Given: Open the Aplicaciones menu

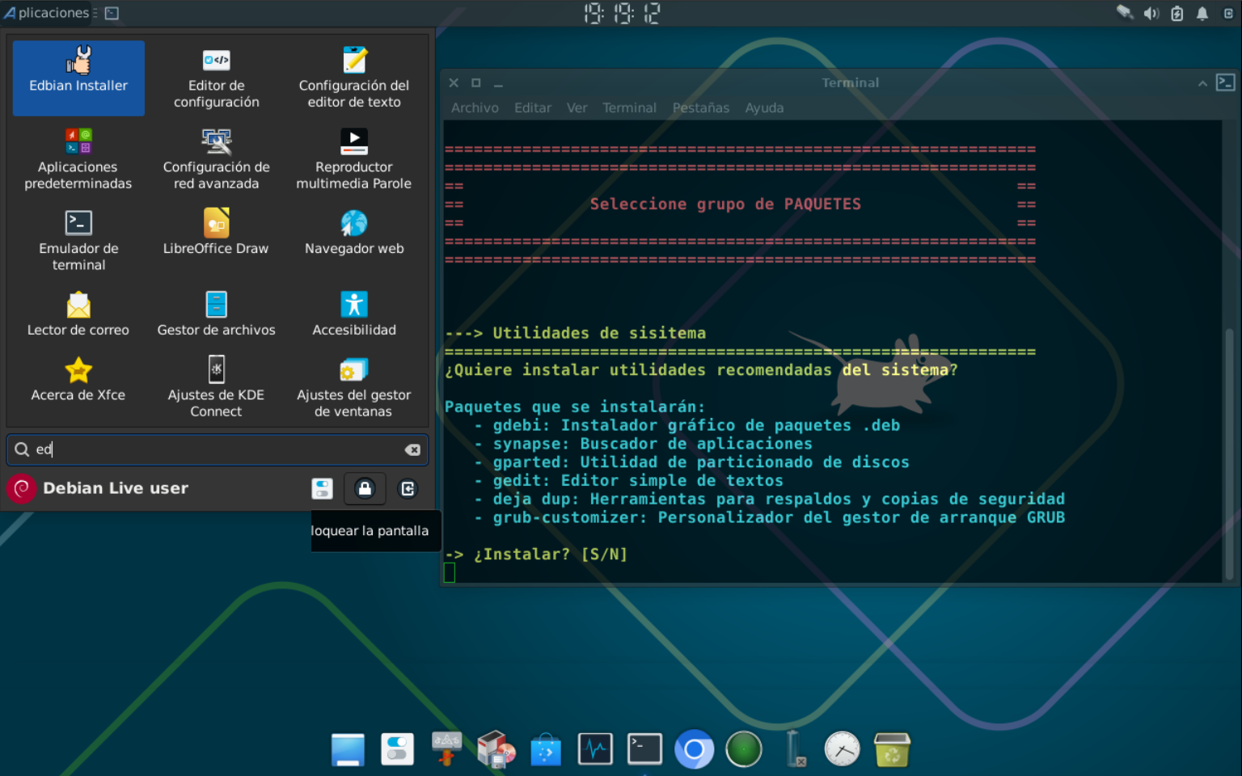Looking at the screenshot, I should pos(46,13).
